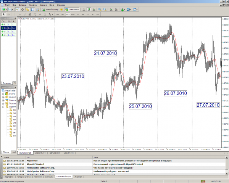Select the text label tool
Image resolution: width=229 pixels, height=183 pixels.
[45, 14]
